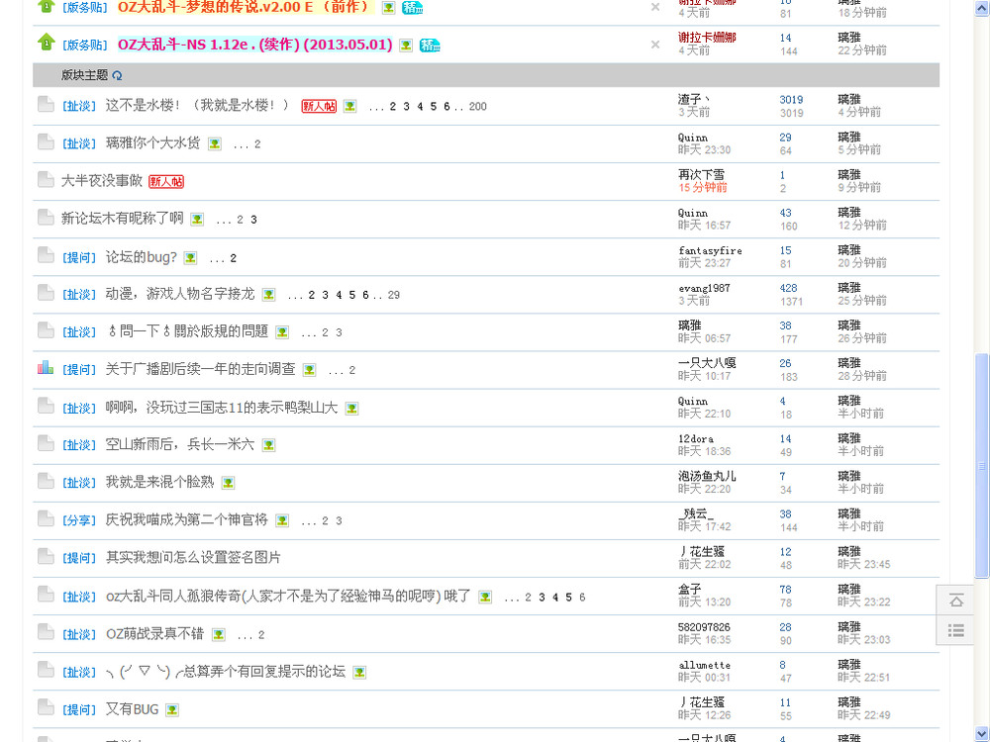Image resolution: width=990 pixels, height=742 pixels.
Task: View author profile 一只大八嘎
Action: coord(707,363)
